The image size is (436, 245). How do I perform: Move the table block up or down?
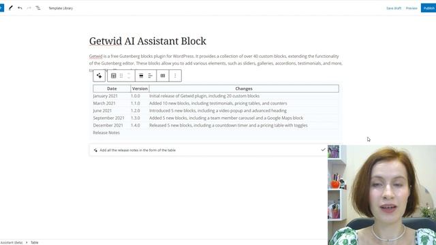129,76
